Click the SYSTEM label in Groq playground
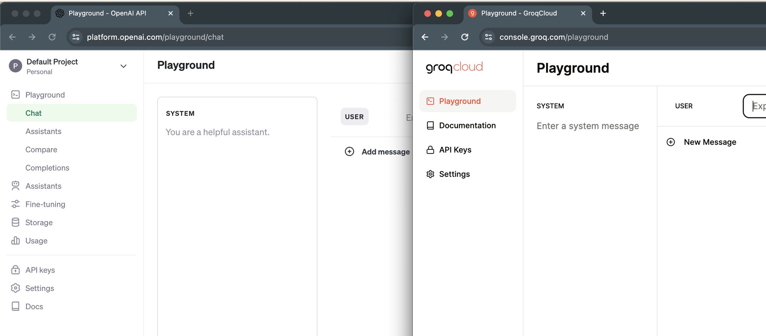The height and width of the screenshot is (336, 766). (x=550, y=106)
